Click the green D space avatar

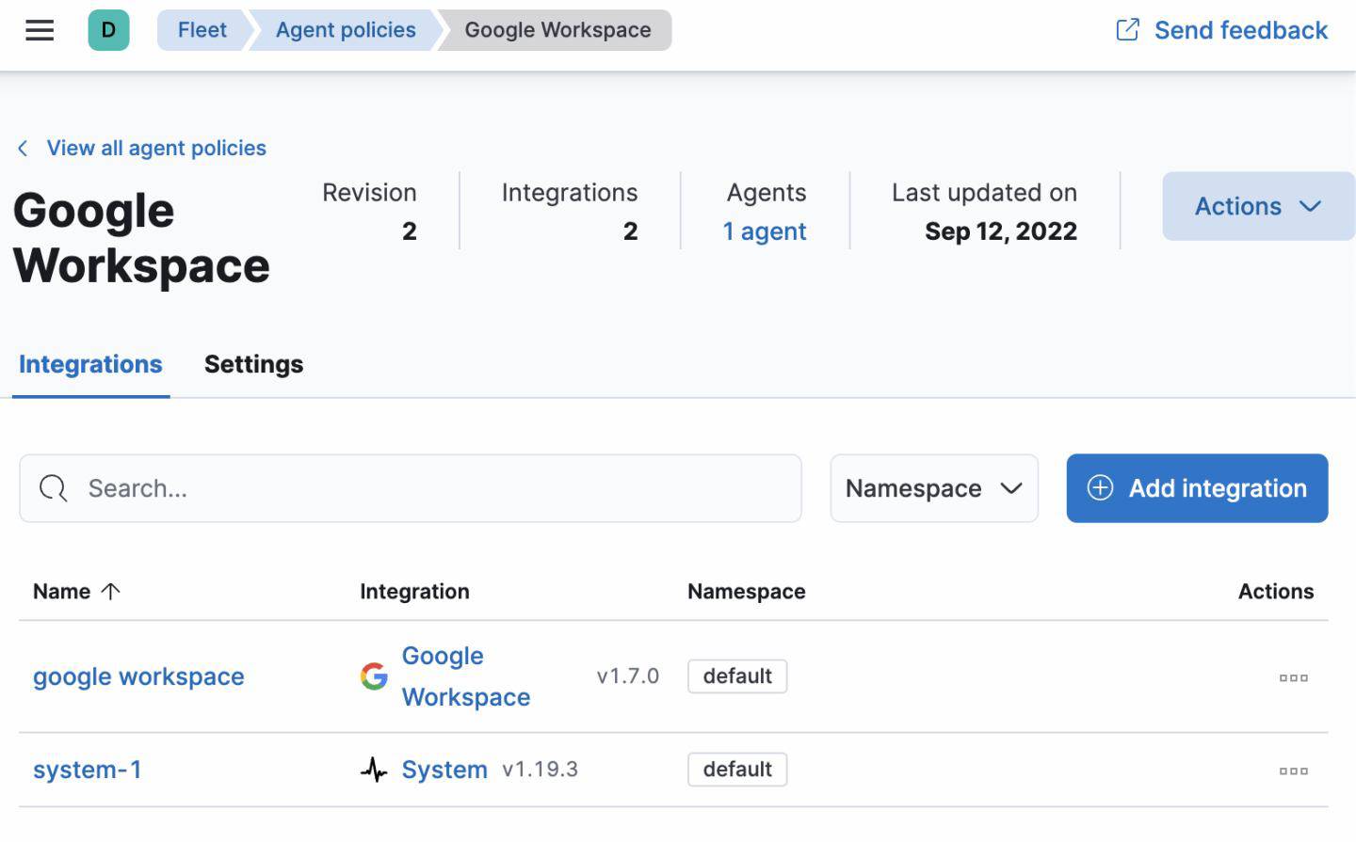[x=108, y=30]
